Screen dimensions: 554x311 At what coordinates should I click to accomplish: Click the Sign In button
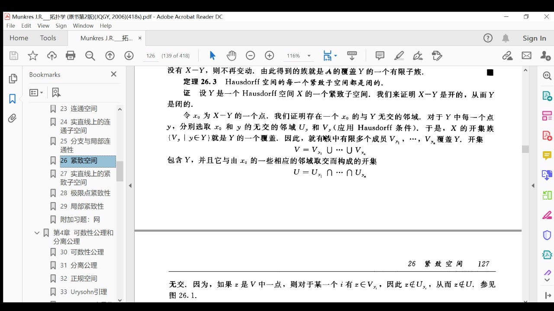(534, 38)
